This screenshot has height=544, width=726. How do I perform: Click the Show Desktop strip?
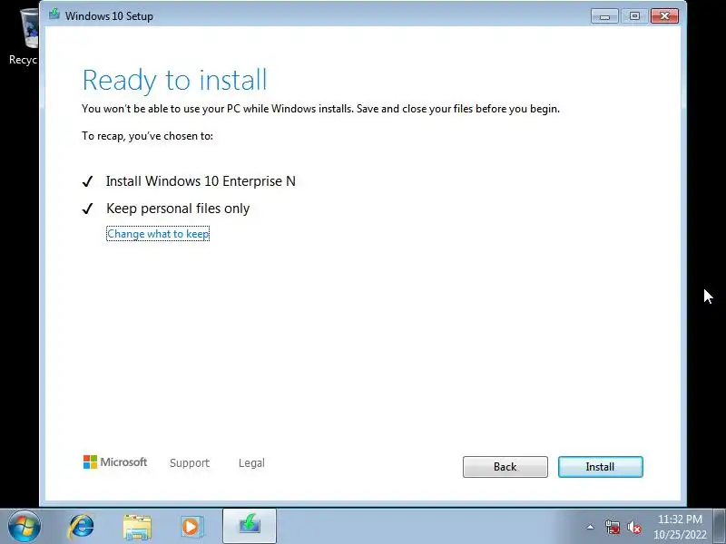(x=720, y=526)
